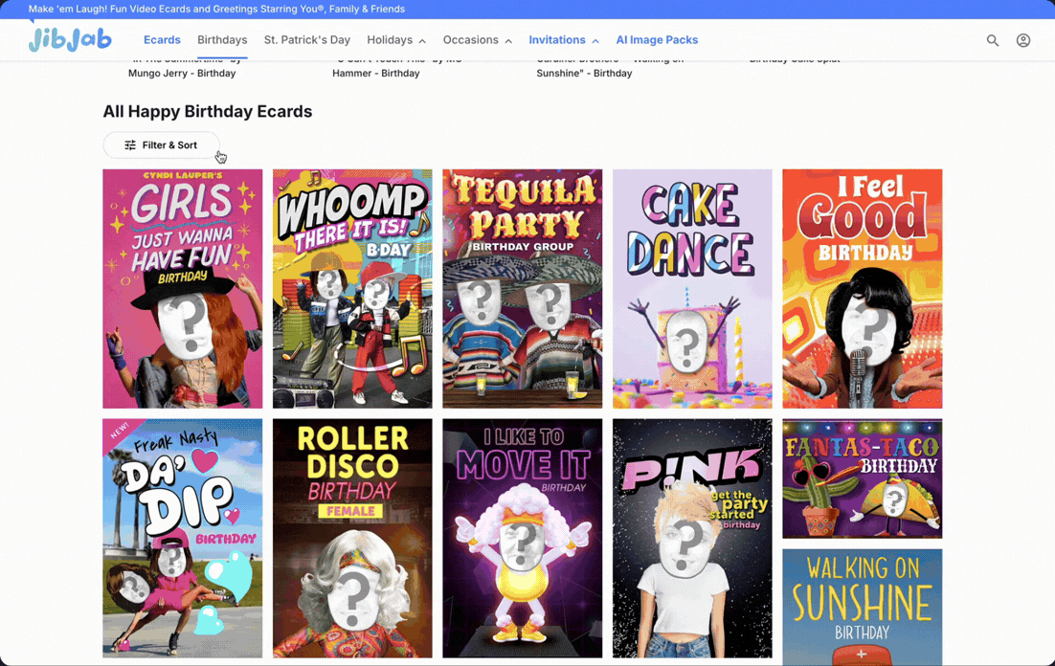Viewport: 1055px width, 666px height.
Task: Click the JibJab logo
Action: coord(70,39)
